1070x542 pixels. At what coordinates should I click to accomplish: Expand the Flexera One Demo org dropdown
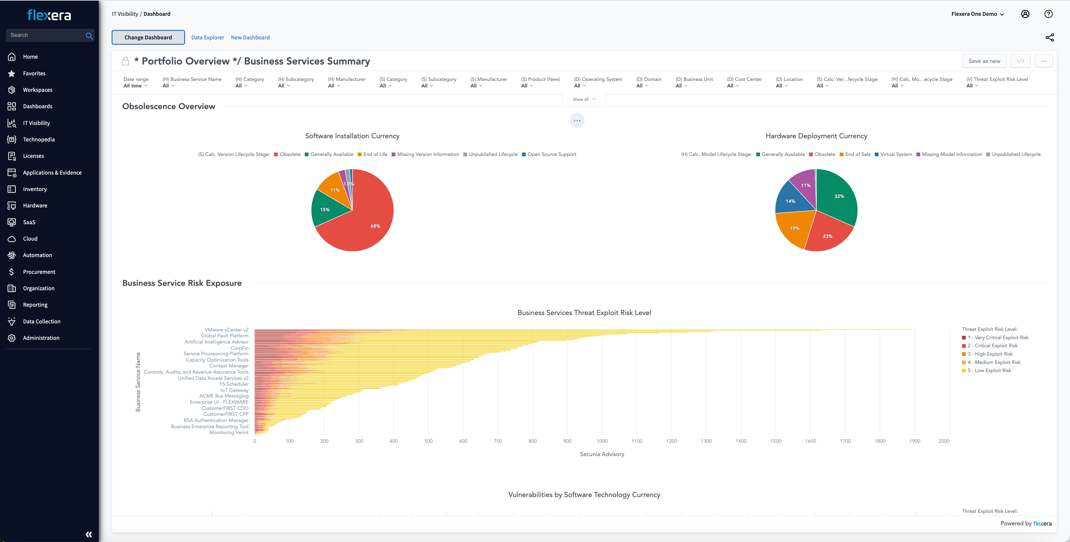pos(978,14)
